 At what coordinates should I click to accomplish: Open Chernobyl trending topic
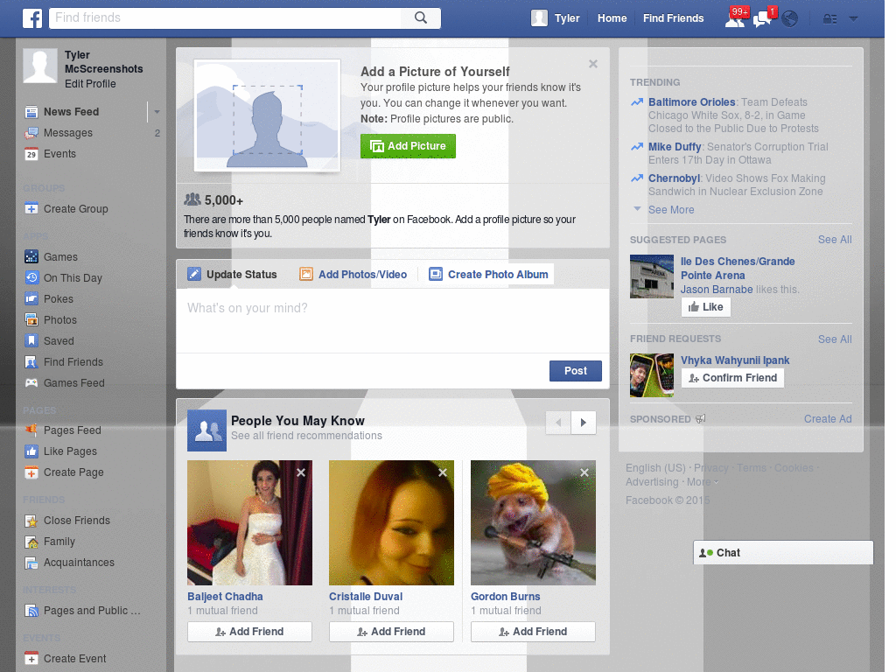(x=674, y=178)
